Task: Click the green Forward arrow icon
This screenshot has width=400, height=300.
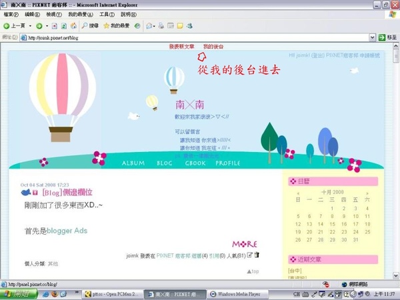Action: pos(39,26)
